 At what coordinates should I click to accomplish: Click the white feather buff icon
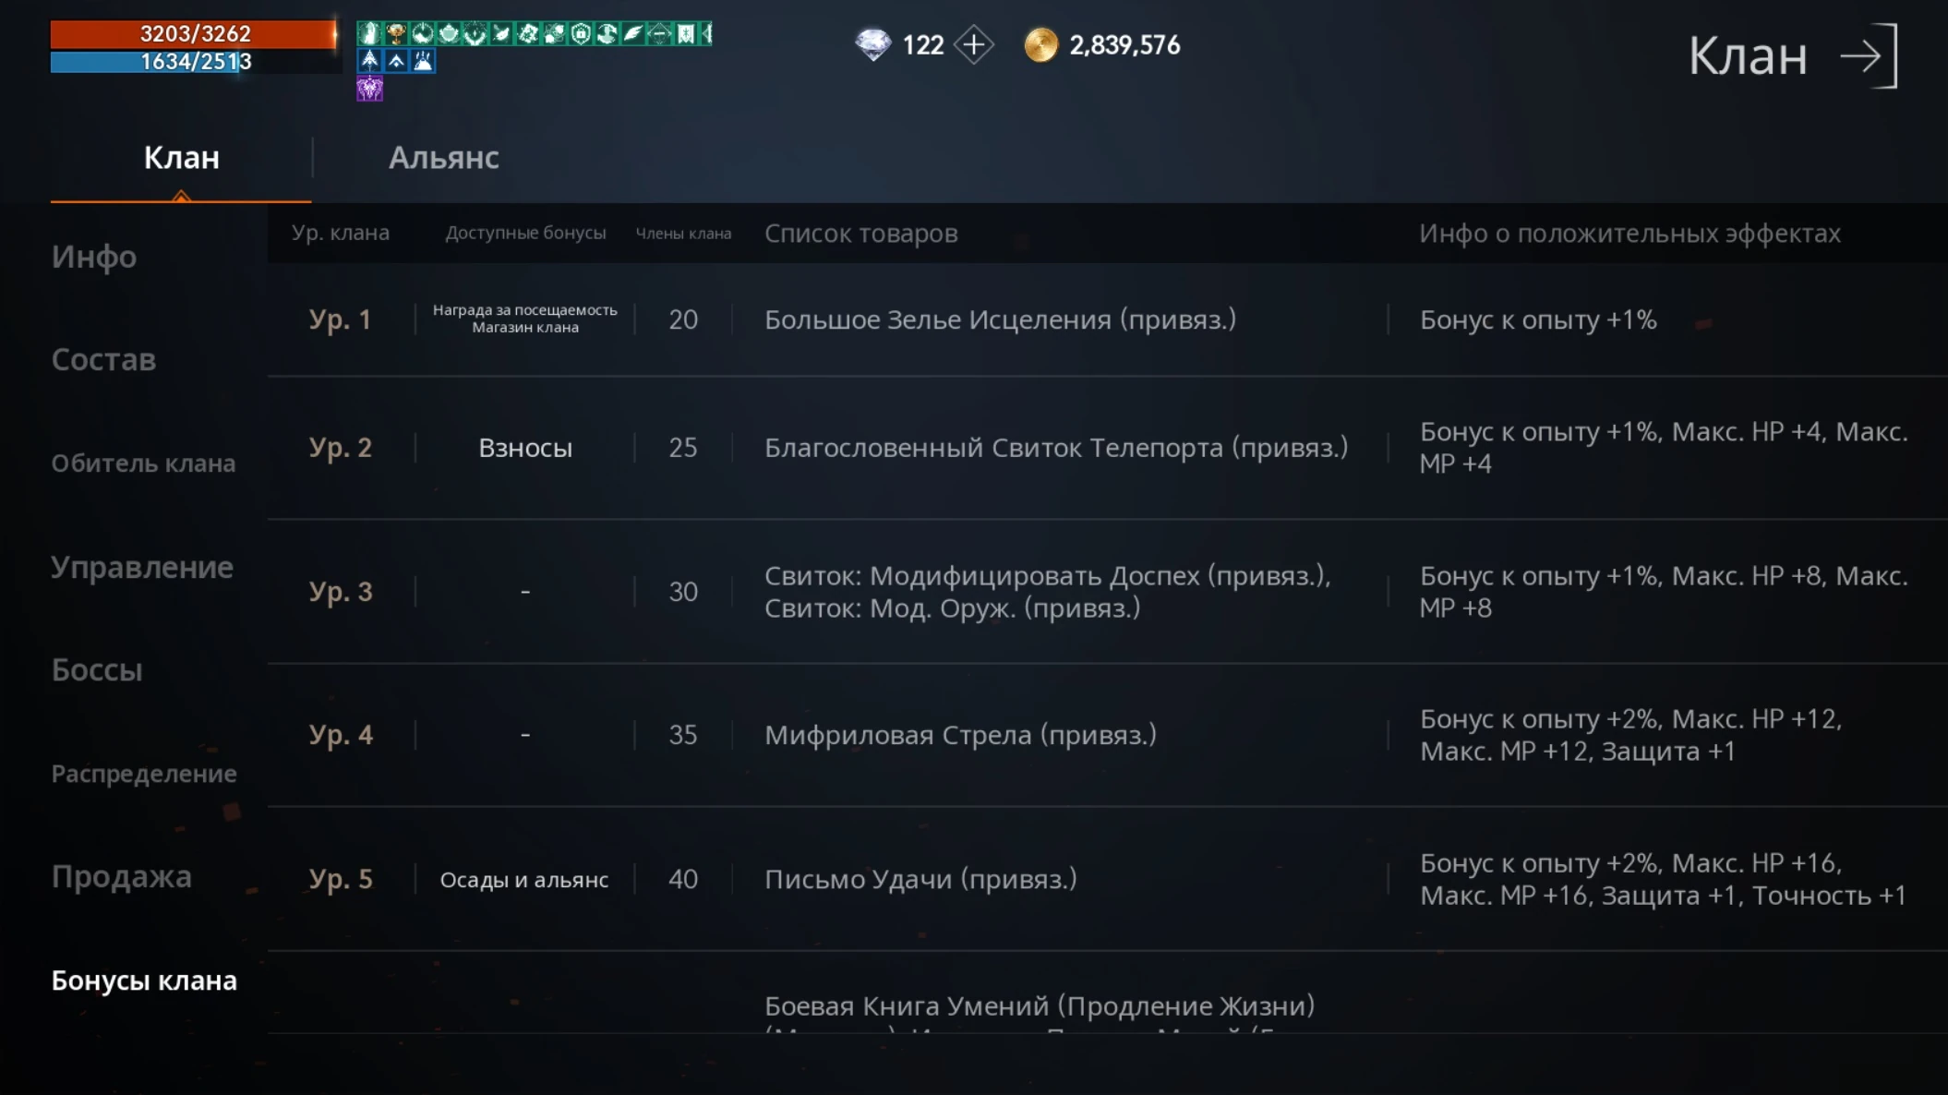click(x=633, y=34)
